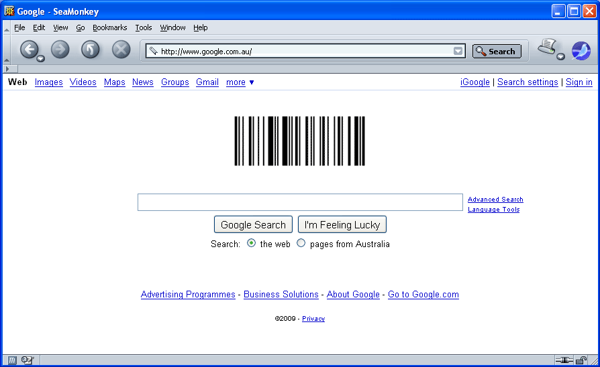Open the Videos link

(x=83, y=82)
